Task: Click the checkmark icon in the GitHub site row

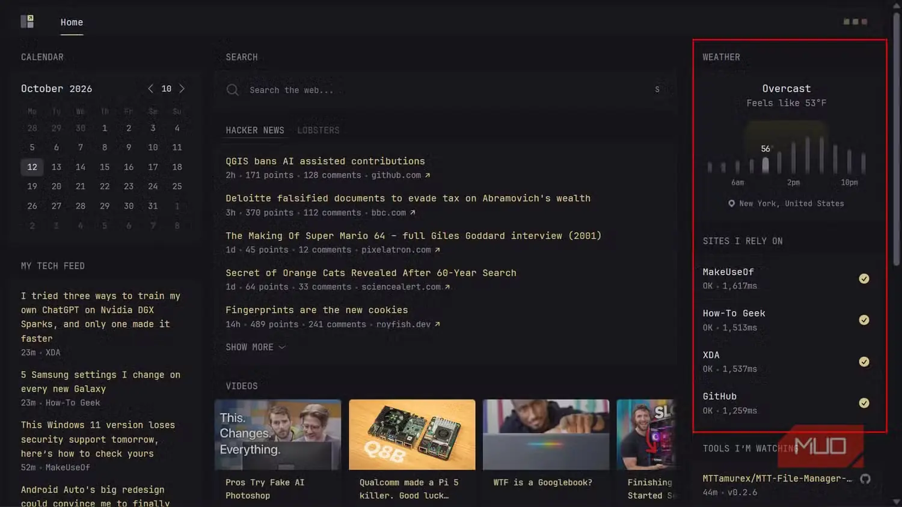Action: click(x=864, y=403)
